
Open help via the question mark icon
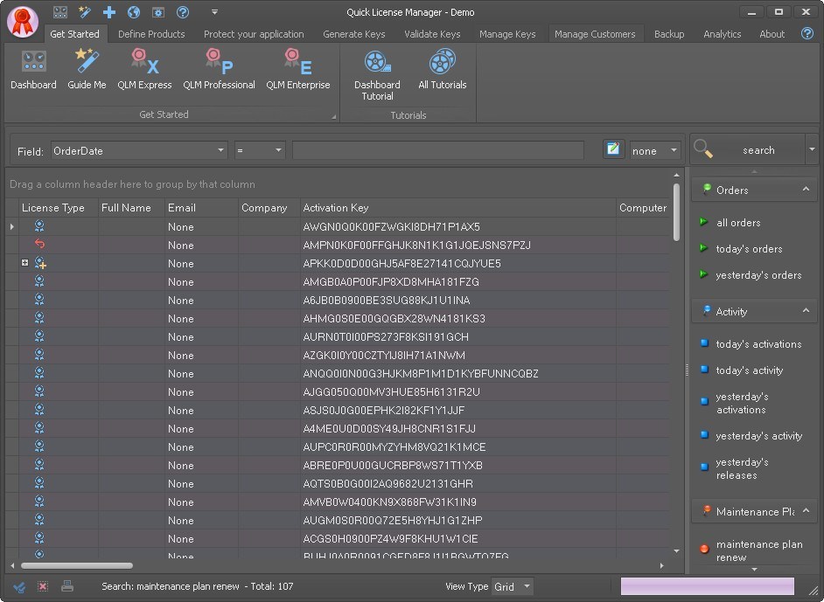coord(806,34)
